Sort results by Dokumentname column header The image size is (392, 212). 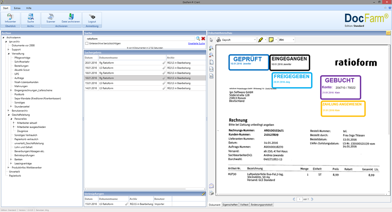[132, 57]
